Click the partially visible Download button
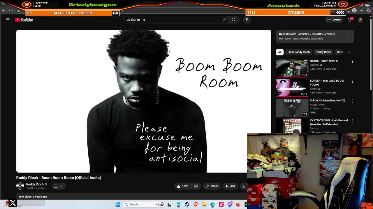The height and width of the screenshot is (209, 373). tap(244, 186)
